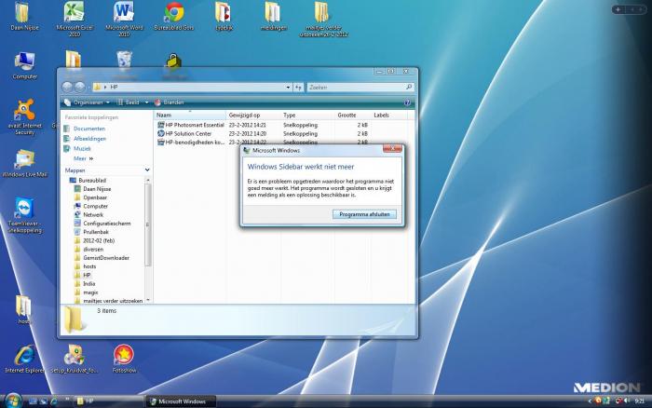Click the sidebar plus gadget button

pos(618,9)
